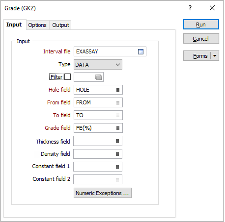Open the Forms dropdown arrow
The image size is (225, 222).
(x=215, y=56)
